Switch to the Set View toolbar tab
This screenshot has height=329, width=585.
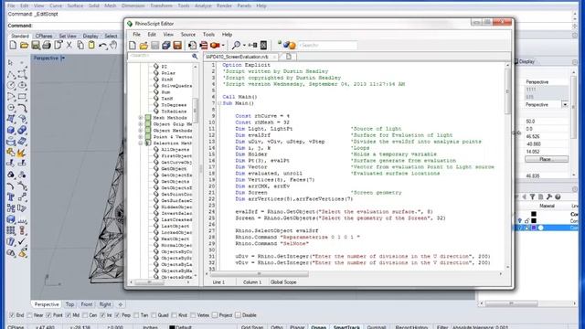[x=68, y=37]
